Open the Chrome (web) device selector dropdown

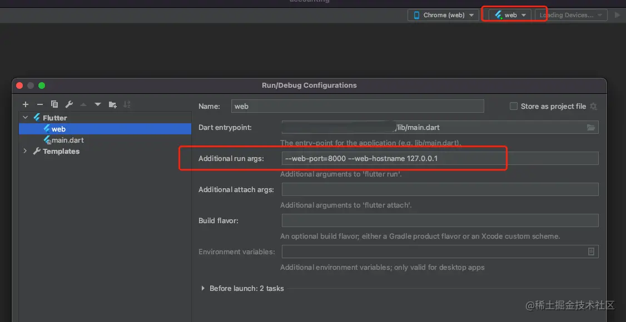[x=443, y=15]
